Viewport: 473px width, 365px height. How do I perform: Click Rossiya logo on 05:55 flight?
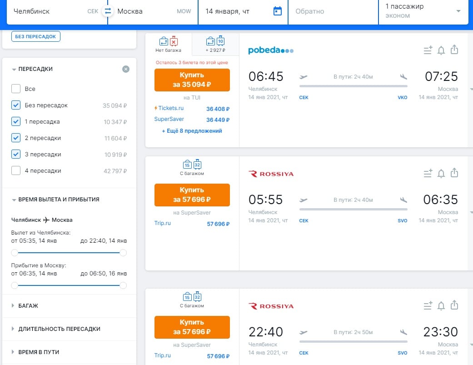271,174
